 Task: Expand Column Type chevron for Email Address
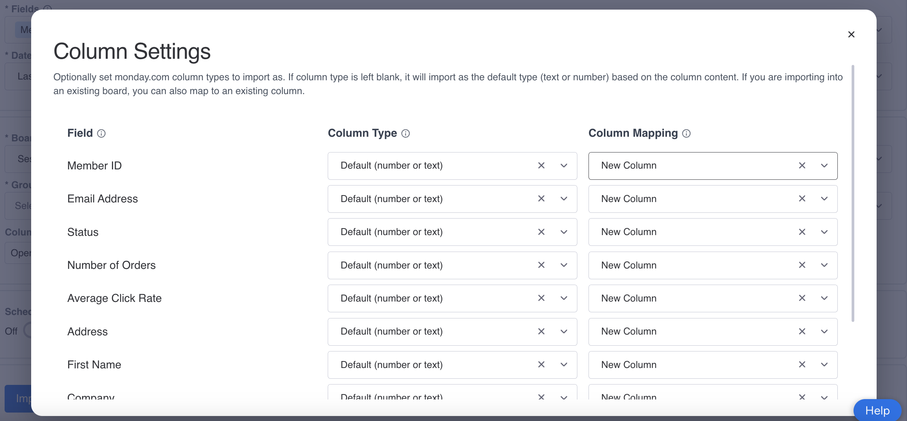click(564, 199)
